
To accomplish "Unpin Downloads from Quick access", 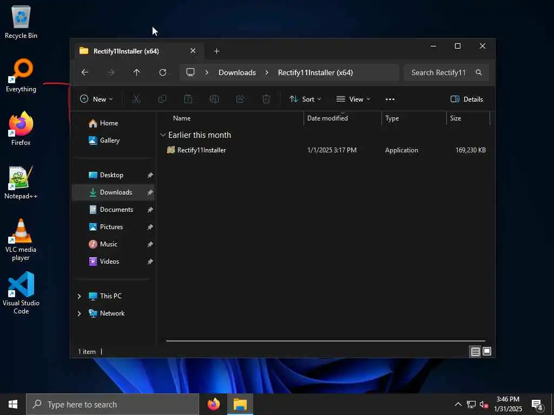I will [x=150, y=192].
